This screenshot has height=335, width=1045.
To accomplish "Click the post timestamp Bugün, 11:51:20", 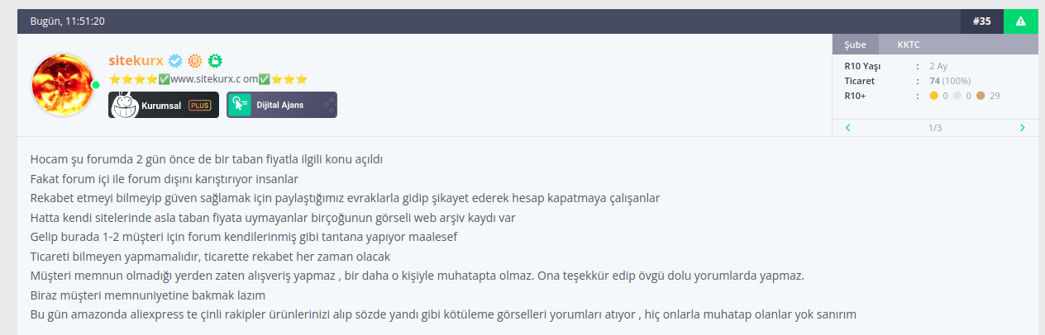I will (67, 21).
